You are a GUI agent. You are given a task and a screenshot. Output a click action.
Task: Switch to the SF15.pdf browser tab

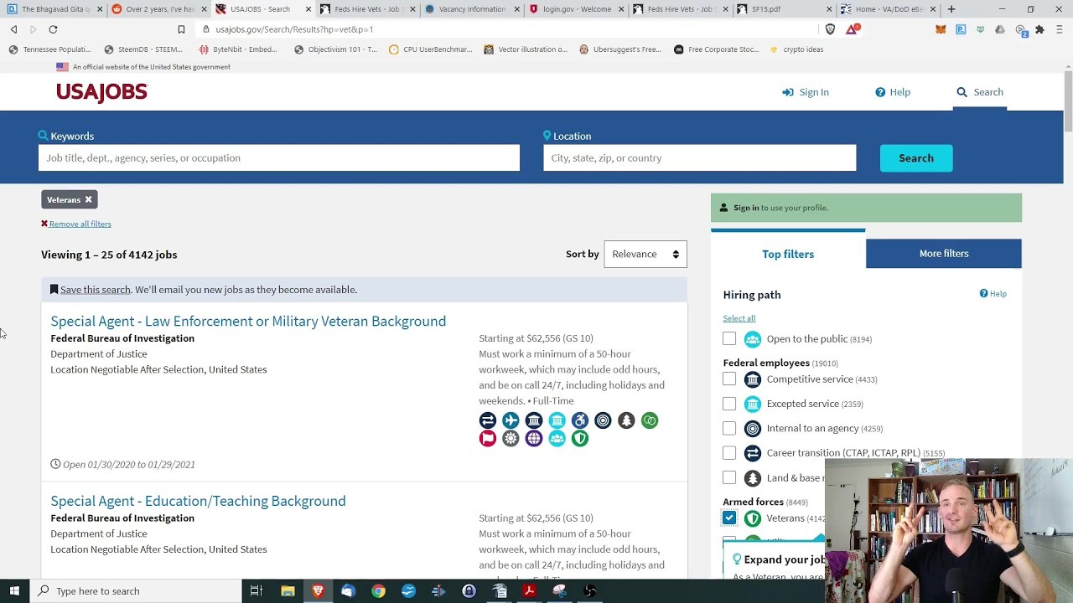(784, 9)
